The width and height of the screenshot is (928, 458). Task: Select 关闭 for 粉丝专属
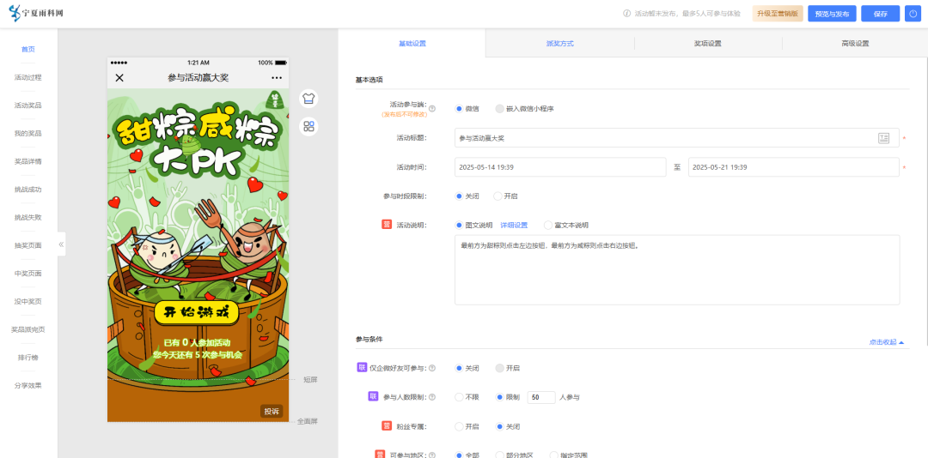point(499,426)
